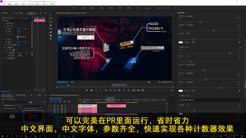Toggle Position animation stopwatch
Viewport: 246px width, 138px height.
6,29
